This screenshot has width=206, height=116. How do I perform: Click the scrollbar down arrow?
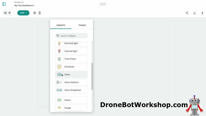(x=92, y=111)
